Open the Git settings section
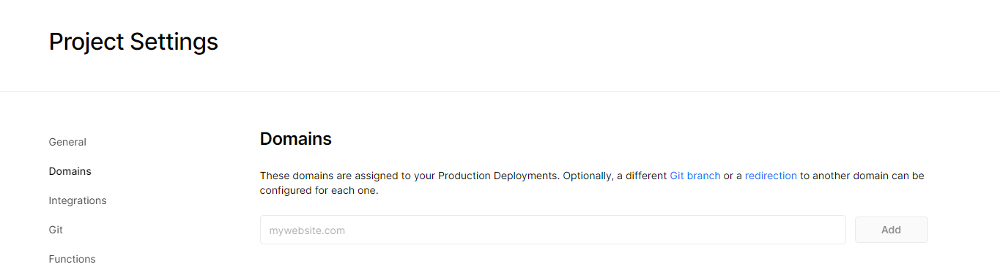The image size is (1000, 267). point(56,230)
